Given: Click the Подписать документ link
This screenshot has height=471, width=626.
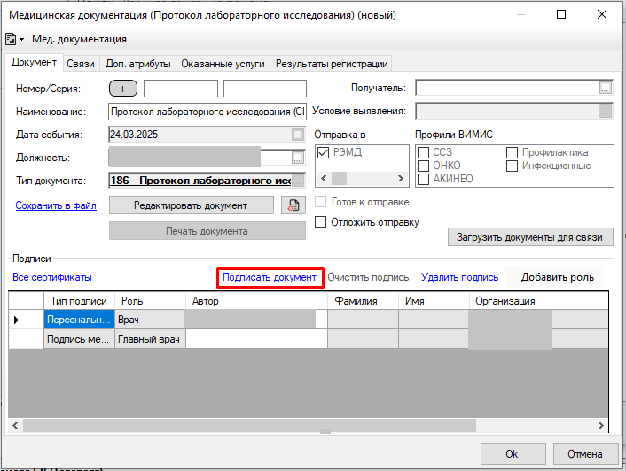Looking at the screenshot, I should click(270, 277).
